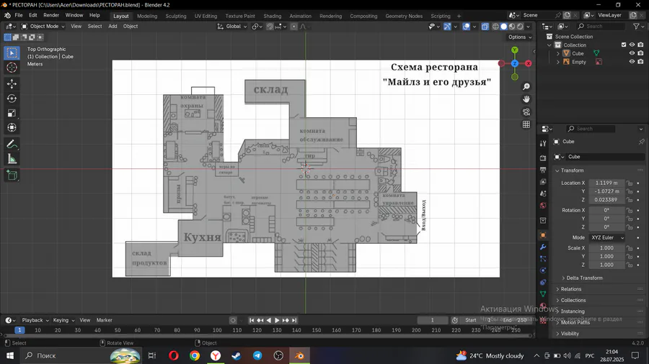
Task: Open the Object Mode dropdown
Action: (x=43, y=27)
